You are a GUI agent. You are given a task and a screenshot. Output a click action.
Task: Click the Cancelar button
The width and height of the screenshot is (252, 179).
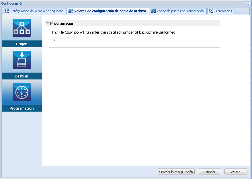[x=210, y=171]
